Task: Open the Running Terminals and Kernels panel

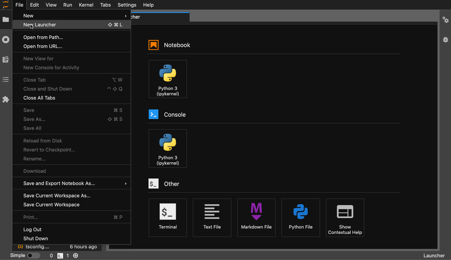Action: [5, 39]
